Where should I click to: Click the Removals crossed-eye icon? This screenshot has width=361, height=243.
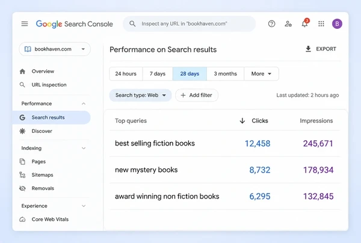point(22,188)
